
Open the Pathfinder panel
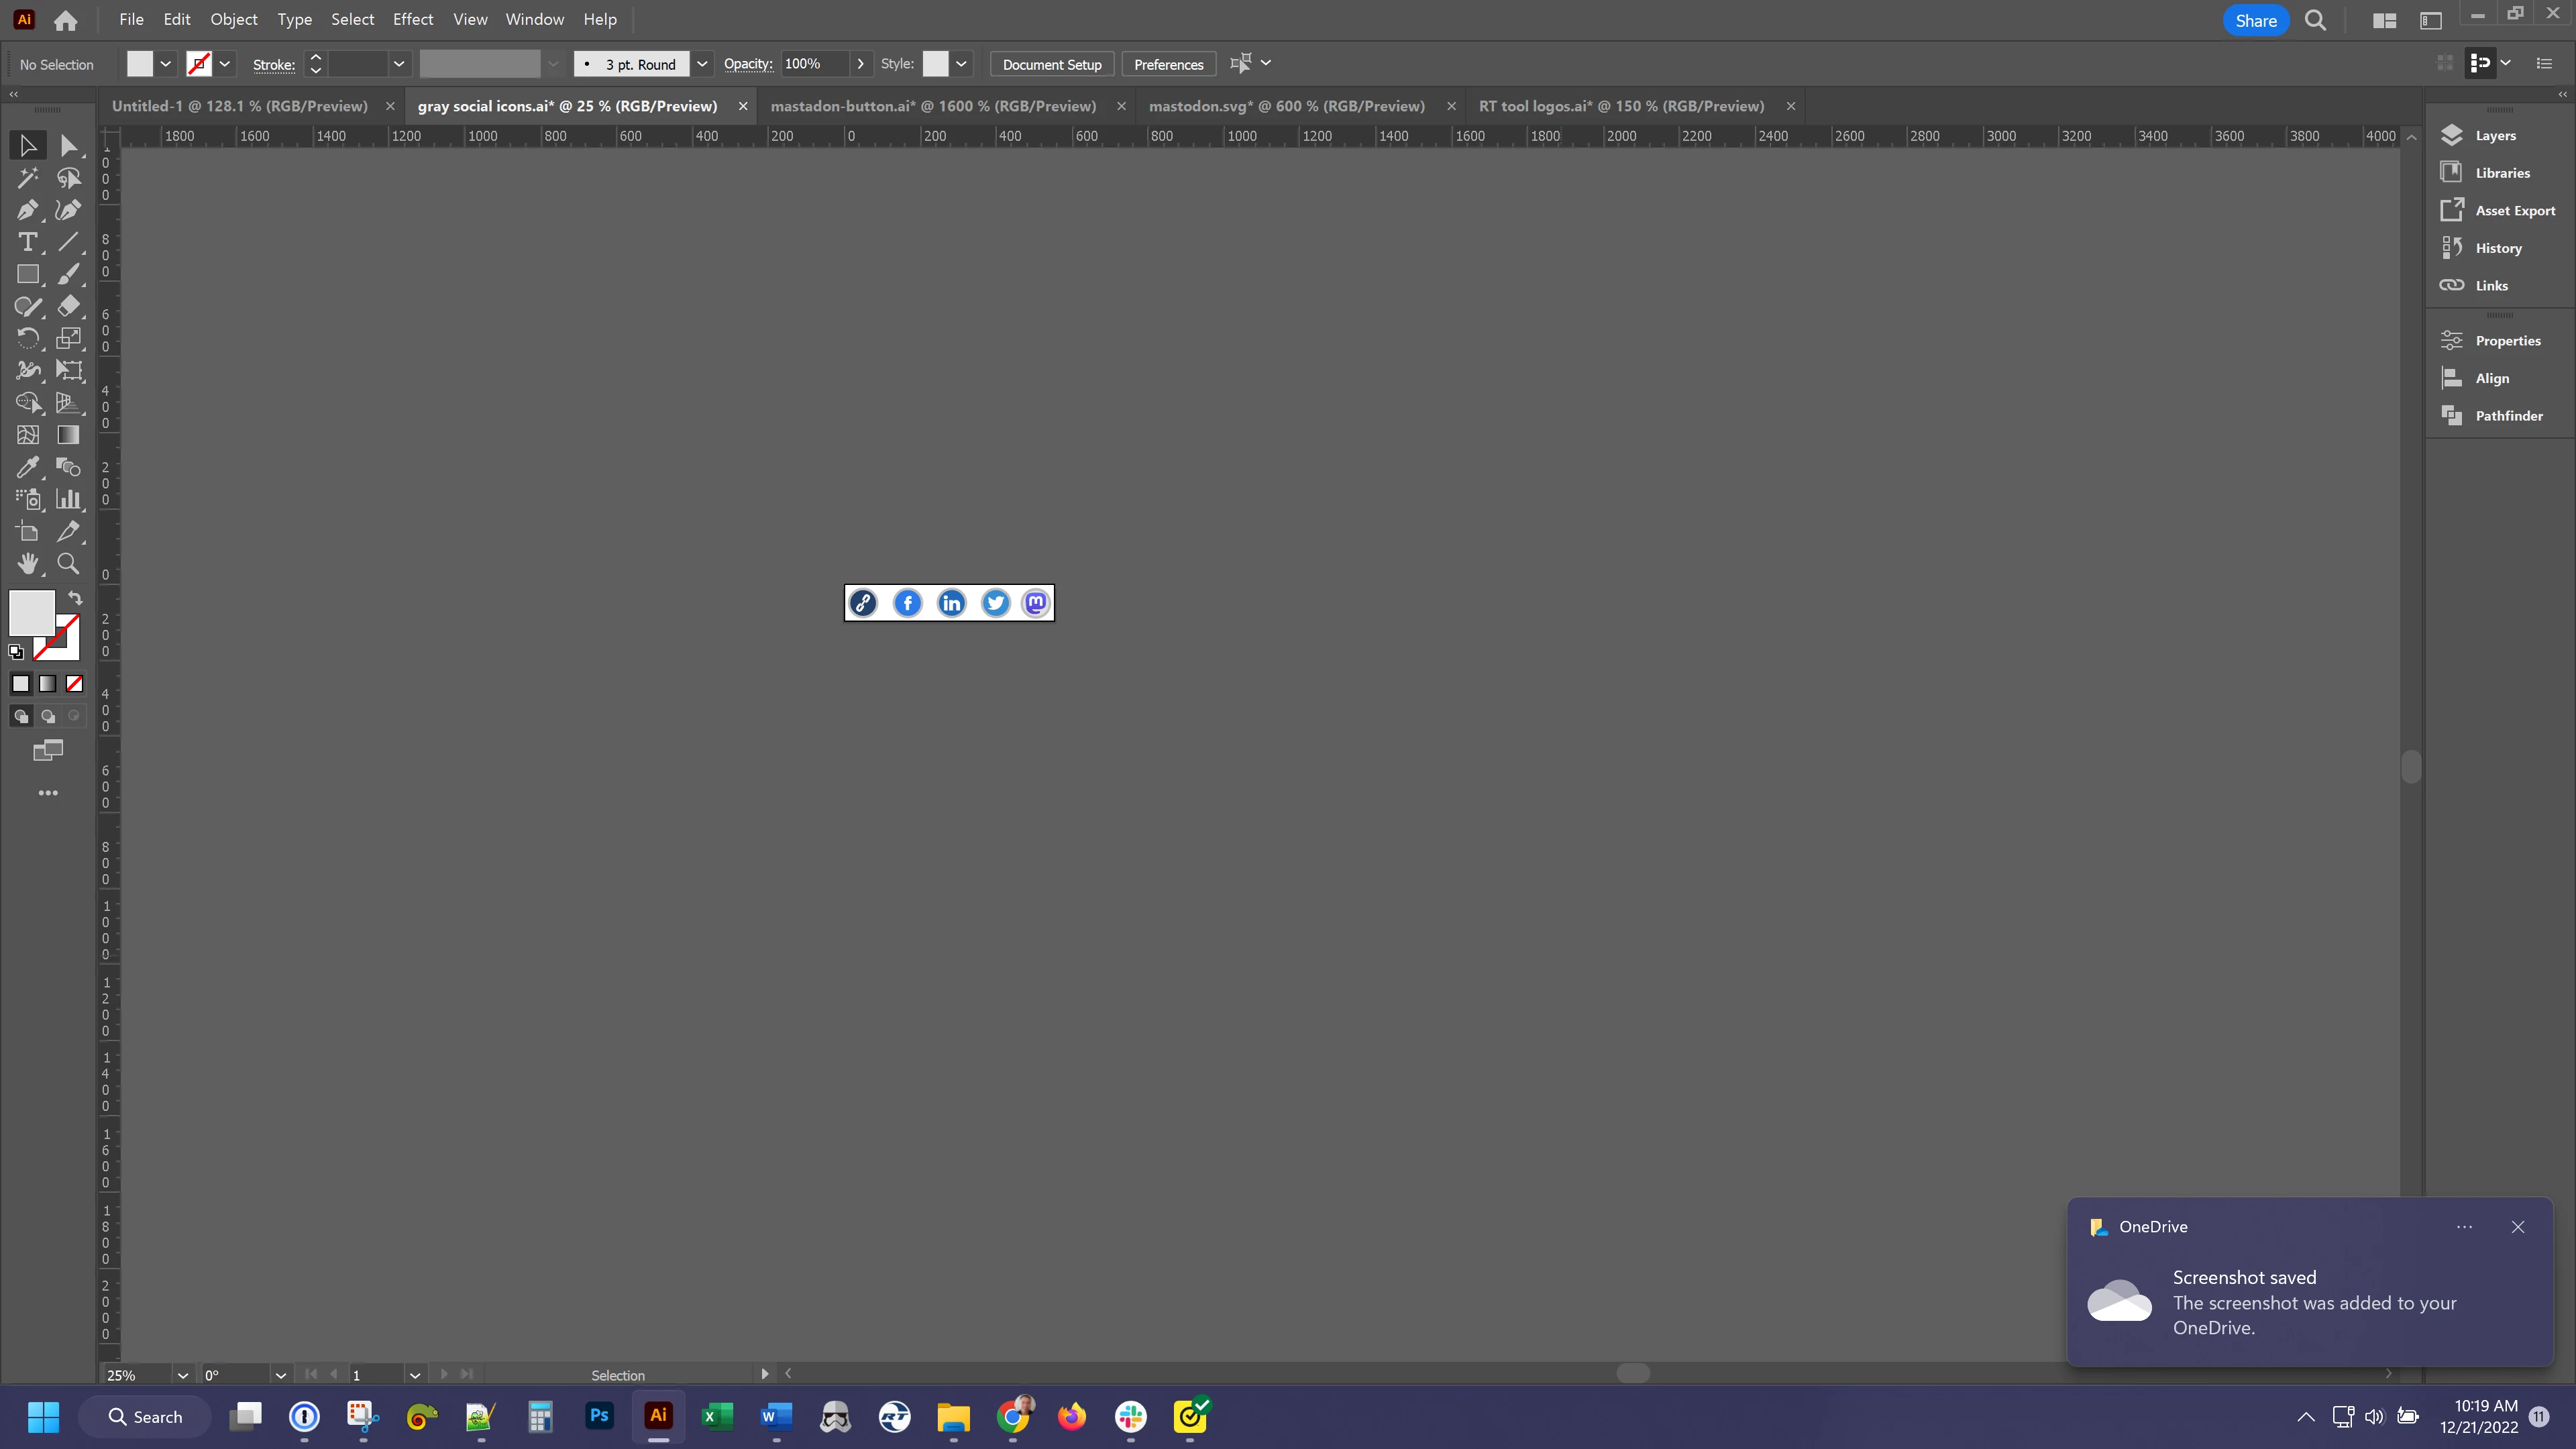[x=2508, y=416]
